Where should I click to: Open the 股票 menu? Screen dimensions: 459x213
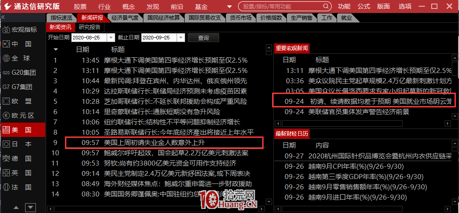pos(80,6)
